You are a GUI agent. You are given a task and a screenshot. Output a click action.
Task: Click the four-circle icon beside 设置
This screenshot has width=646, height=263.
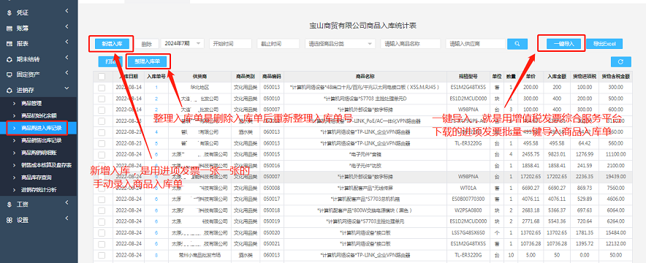pos(9,220)
